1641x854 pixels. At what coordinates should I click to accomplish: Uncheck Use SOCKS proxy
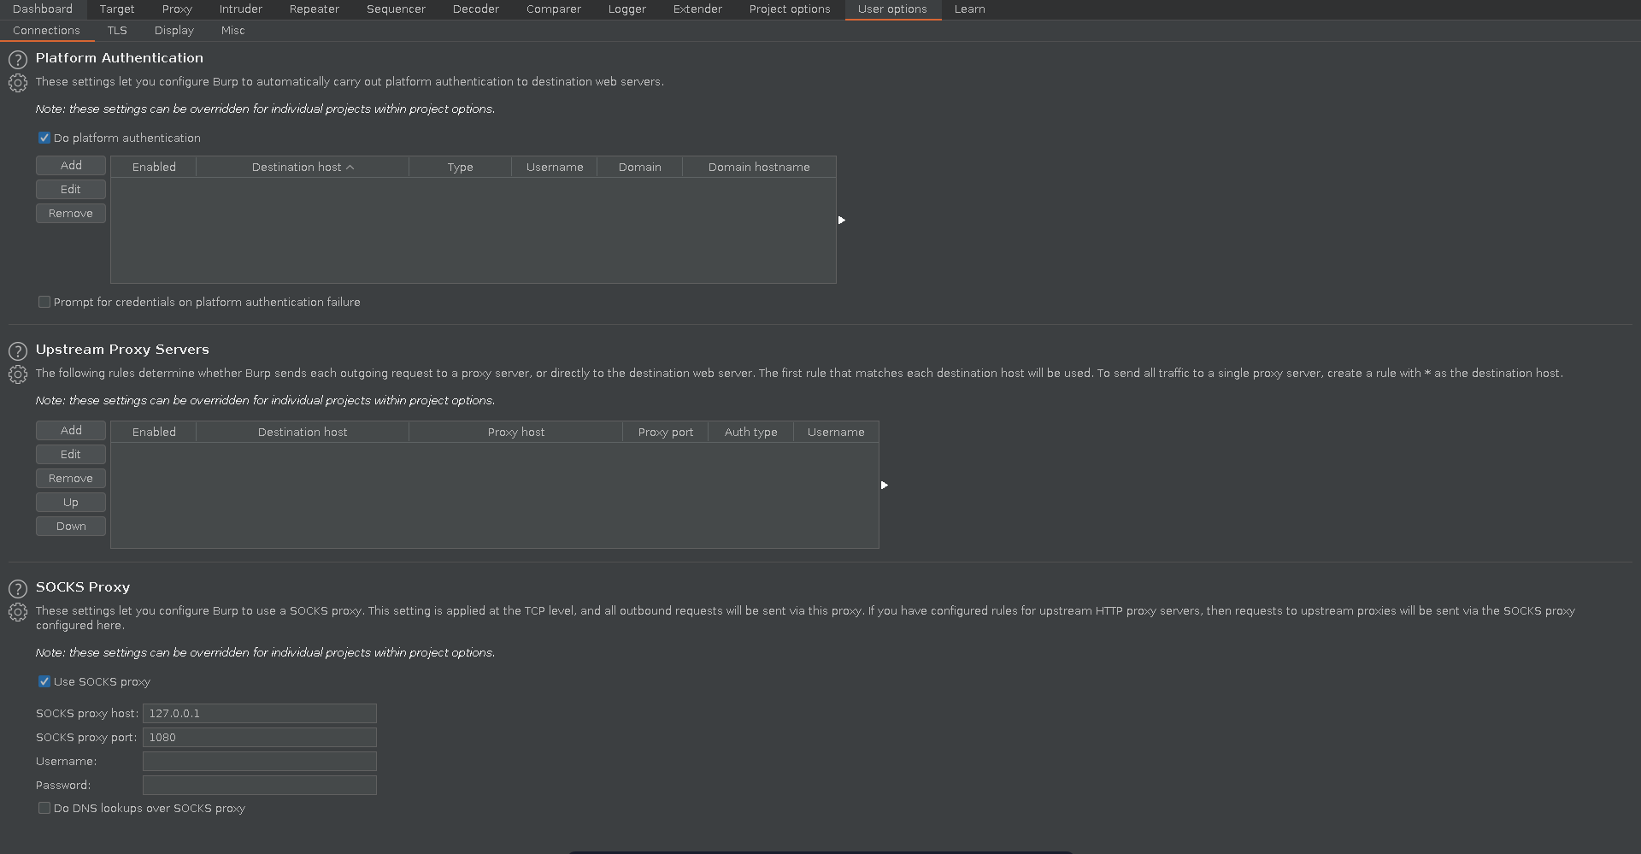(x=44, y=681)
